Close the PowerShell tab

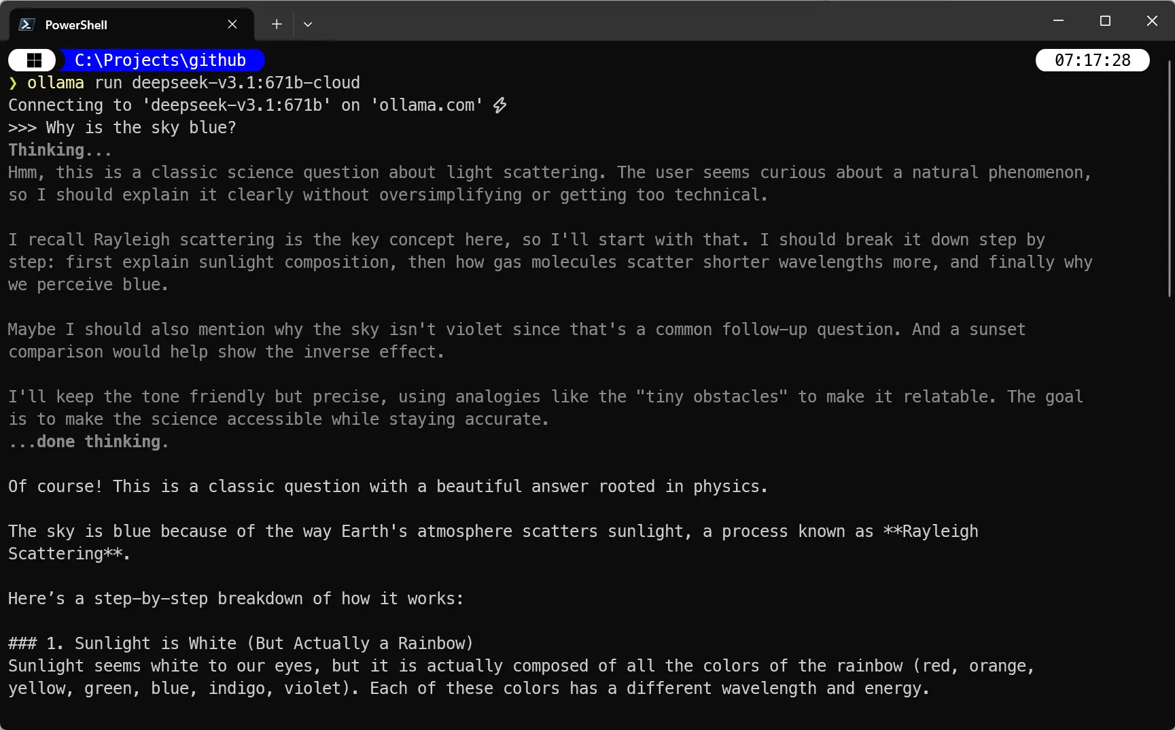(232, 24)
